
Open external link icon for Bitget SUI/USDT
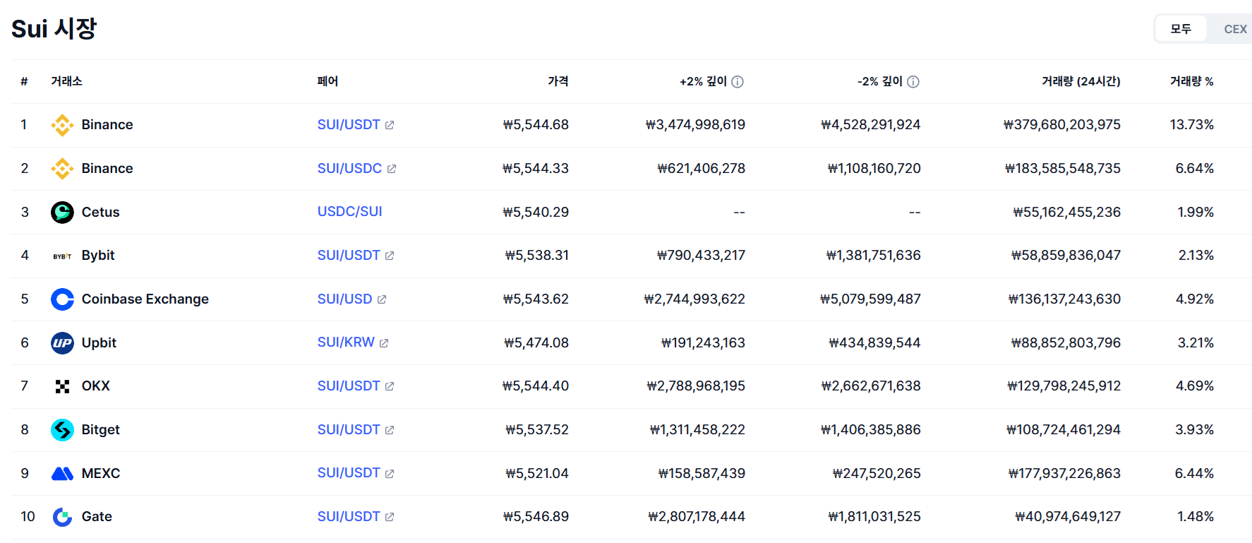[x=390, y=430]
